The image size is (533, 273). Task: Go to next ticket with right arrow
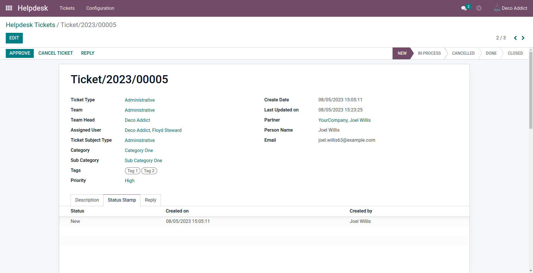(x=523, y=38)
